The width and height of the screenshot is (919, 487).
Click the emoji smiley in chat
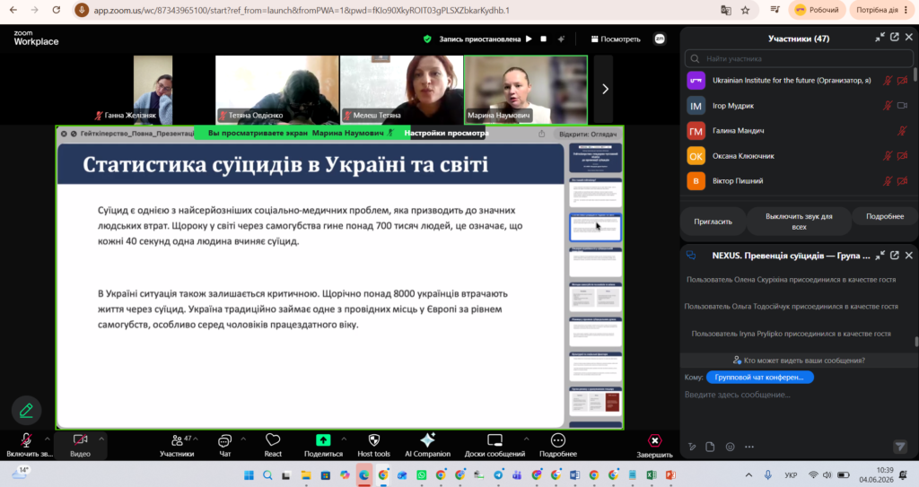(730, 447)
